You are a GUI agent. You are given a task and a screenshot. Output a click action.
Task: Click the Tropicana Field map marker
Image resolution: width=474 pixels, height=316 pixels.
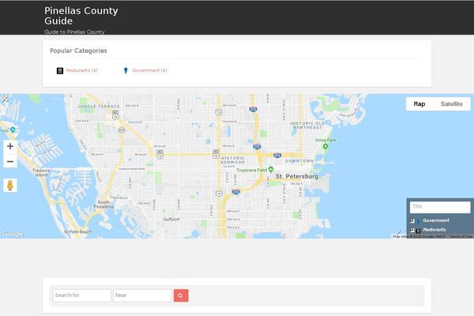271,170
